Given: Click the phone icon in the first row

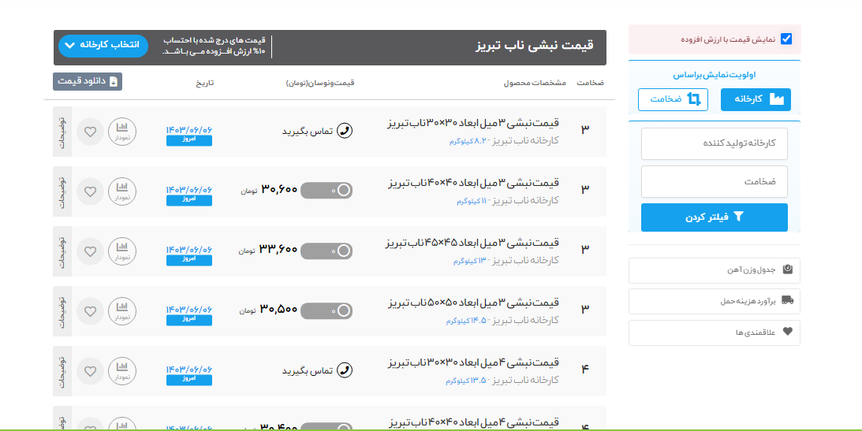Looking at the screenshot, I should (x=344, y=131).
